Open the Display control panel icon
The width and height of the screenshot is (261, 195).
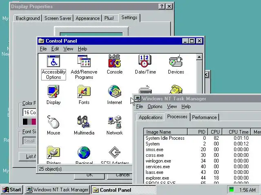(53, 91)
